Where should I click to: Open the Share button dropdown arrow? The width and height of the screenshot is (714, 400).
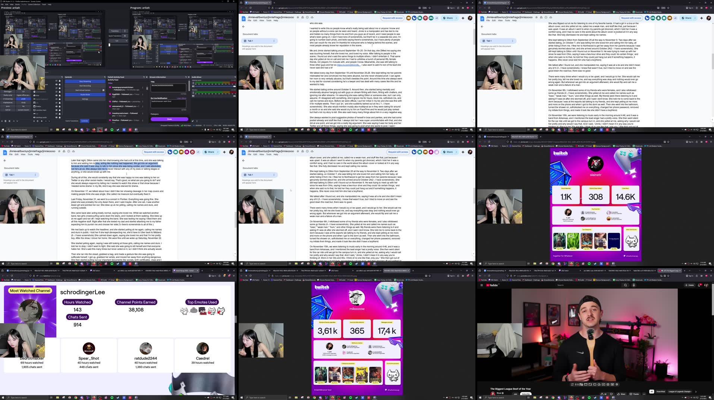(x=456, y=18)
